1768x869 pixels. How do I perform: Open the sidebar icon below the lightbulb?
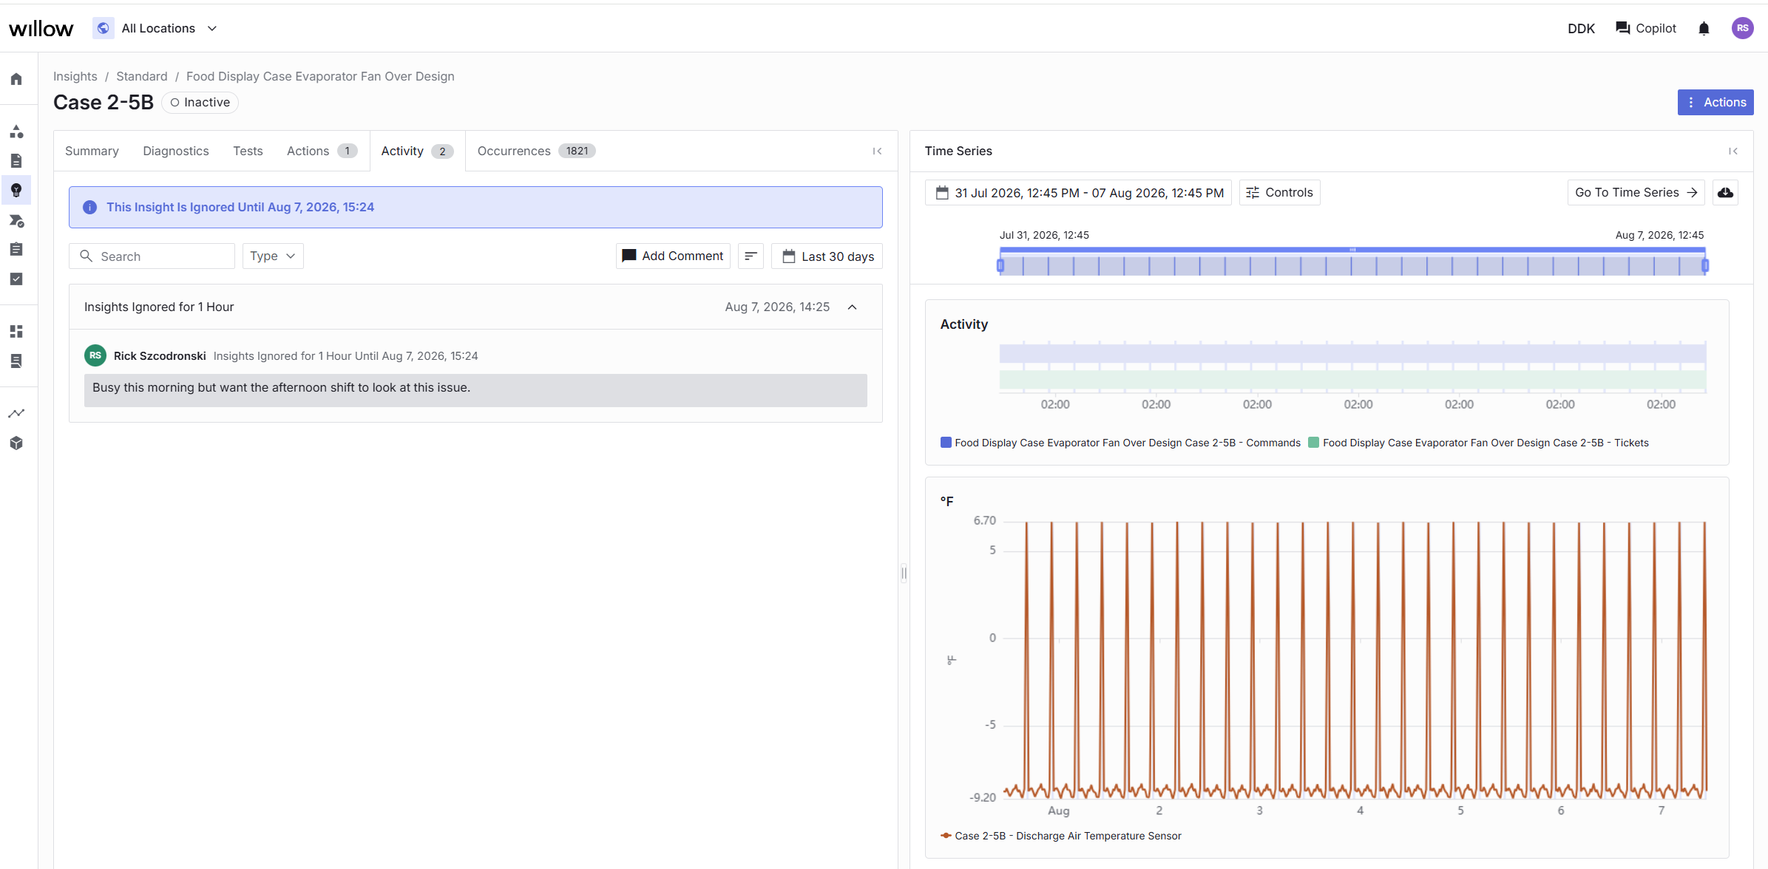click(x=16, y=220)
